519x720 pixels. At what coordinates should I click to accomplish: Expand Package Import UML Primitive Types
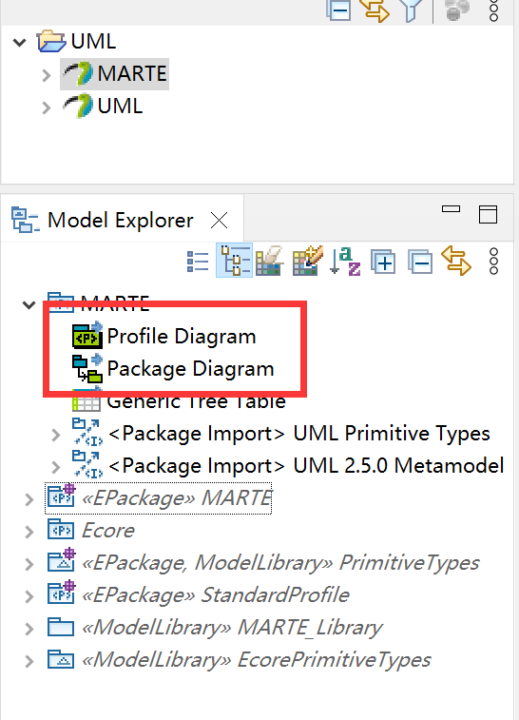[x=55, y=435]
